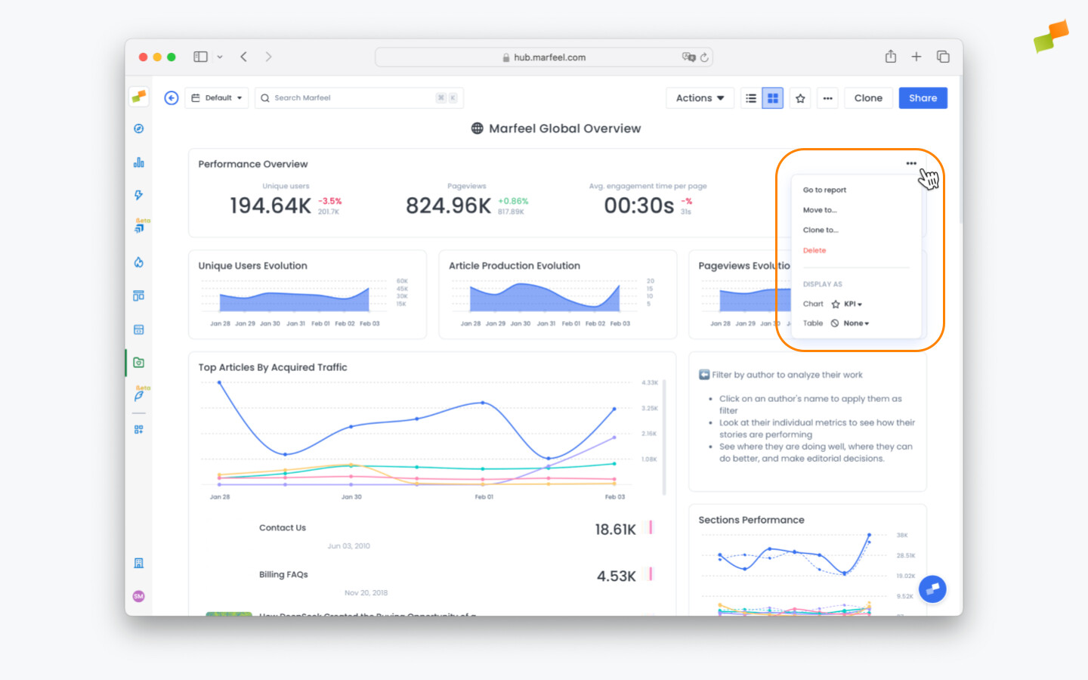This screenshot has width=1088, height=680.
Task: Open the compass explore icon in sidebar
Action: [x=138, y=128]
